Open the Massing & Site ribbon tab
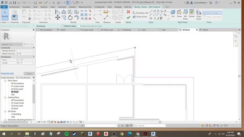Image resolution: width=244 pixels, height=137 pixels. point(85,7)
